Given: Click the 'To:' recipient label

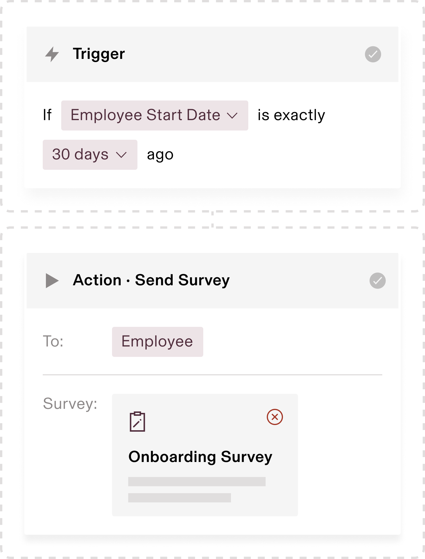Looking at the screenshot, I should (x=53, y=341).
